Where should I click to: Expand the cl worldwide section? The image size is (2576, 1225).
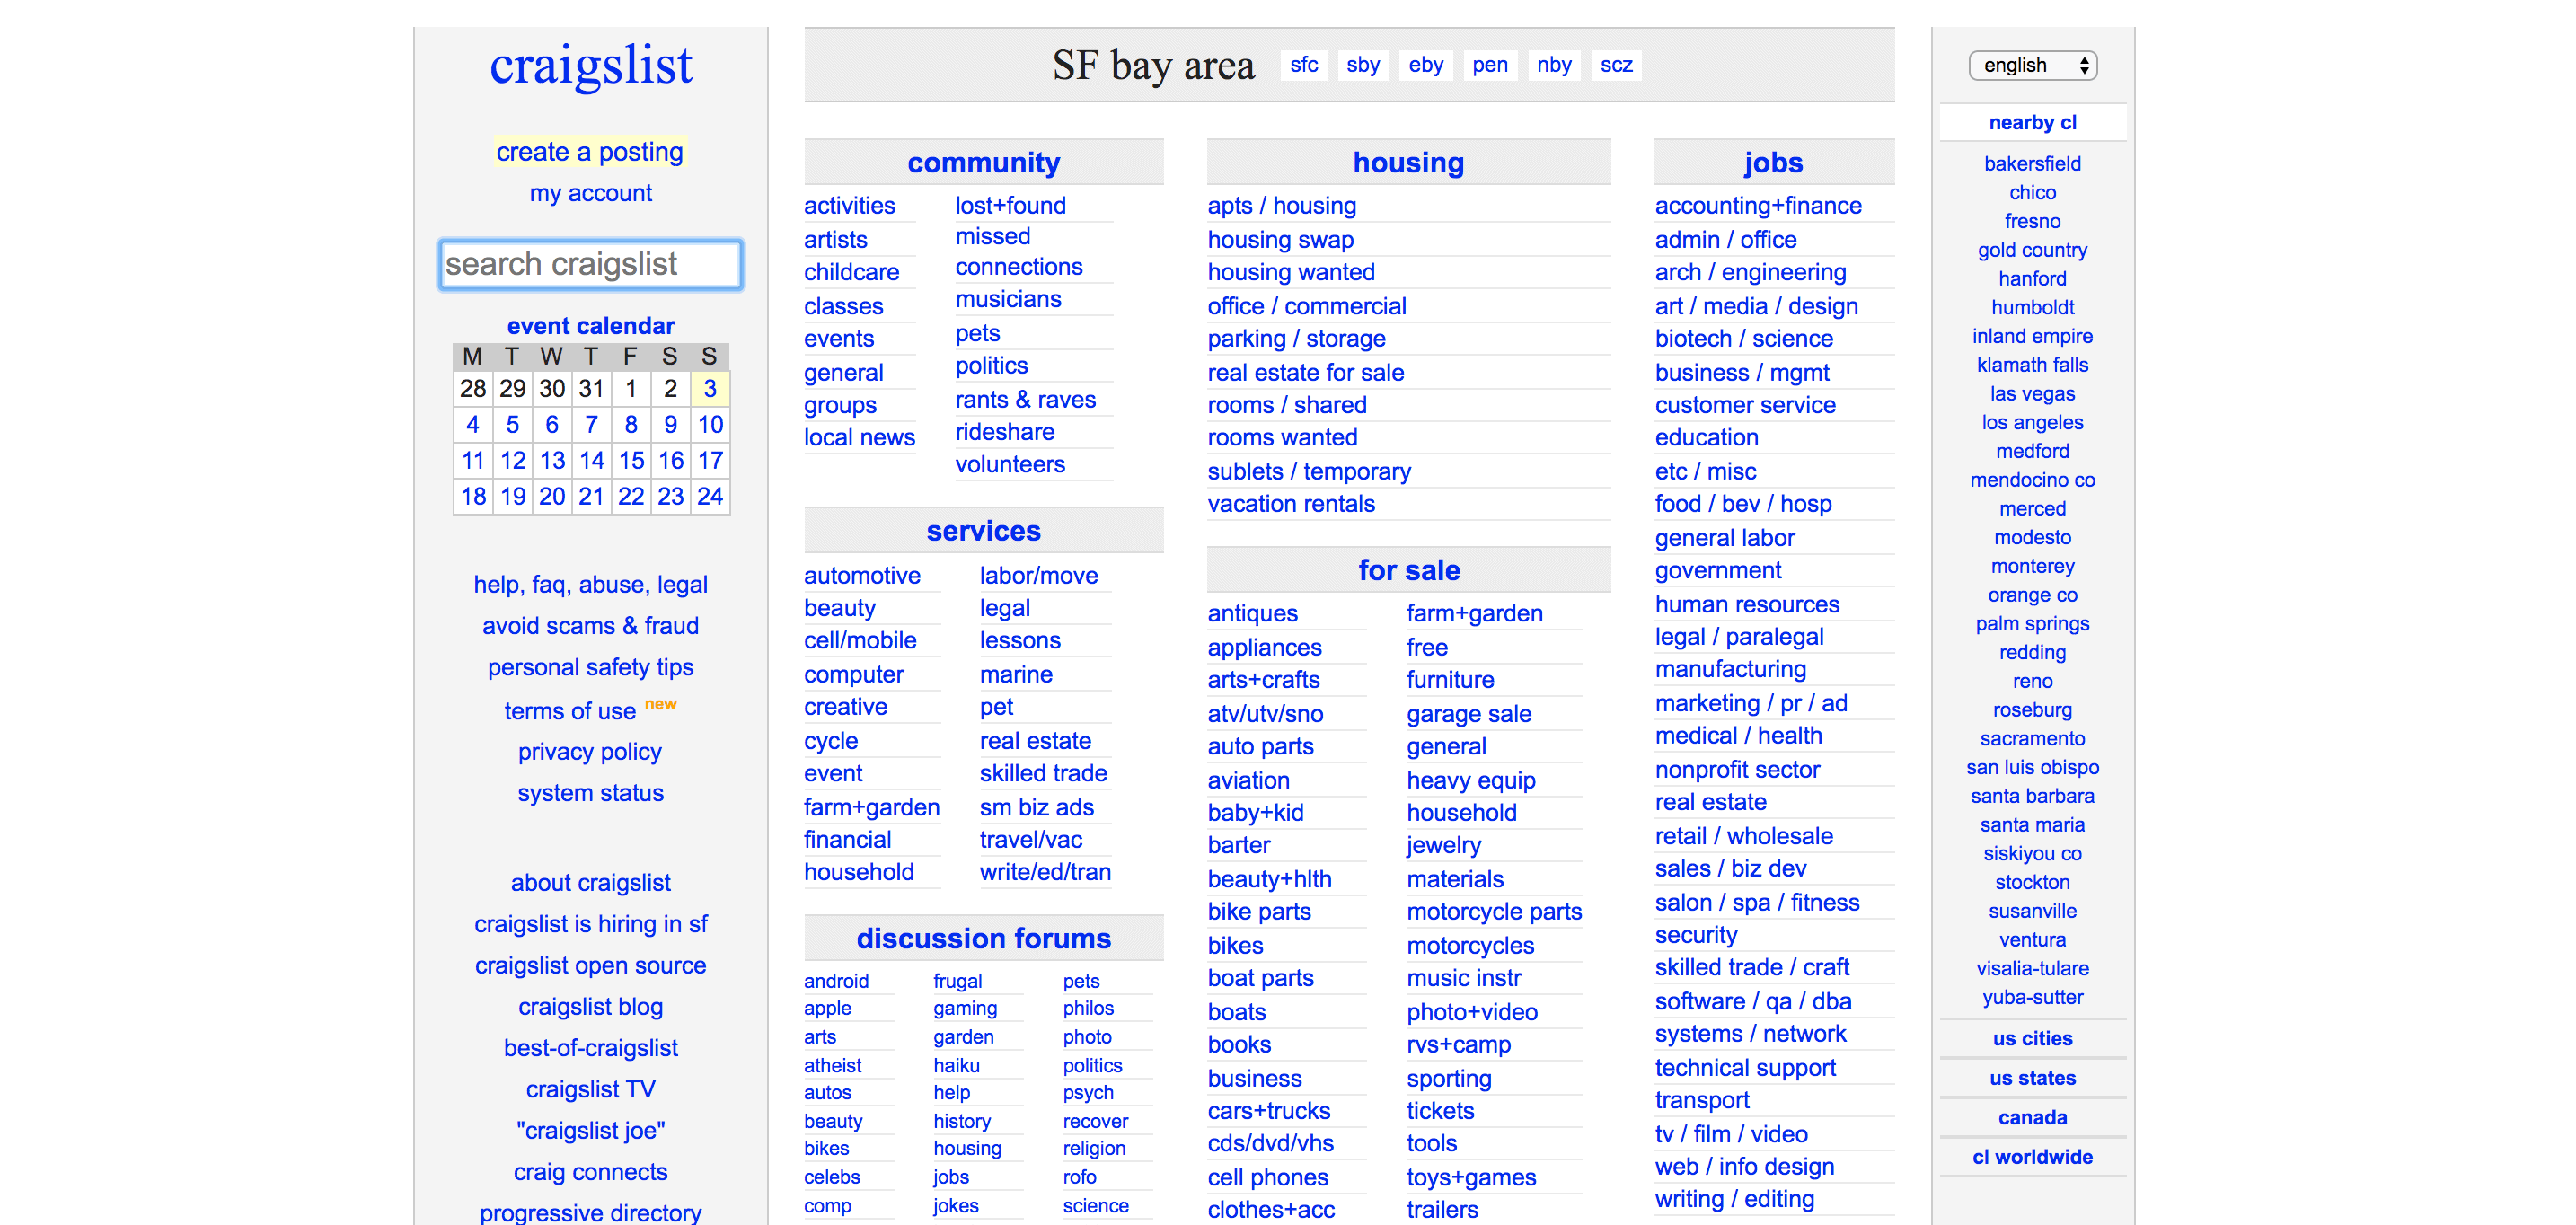click(2031, 1157)
